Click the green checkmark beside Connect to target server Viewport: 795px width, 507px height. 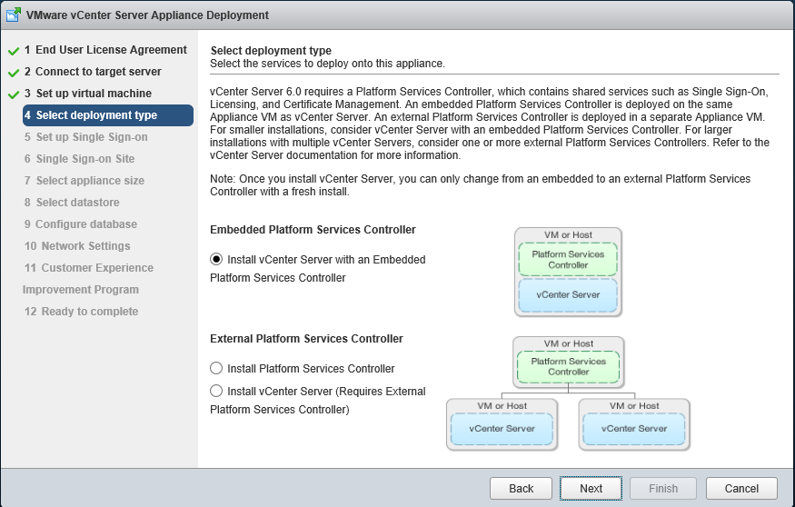click(x=13, y=73)
